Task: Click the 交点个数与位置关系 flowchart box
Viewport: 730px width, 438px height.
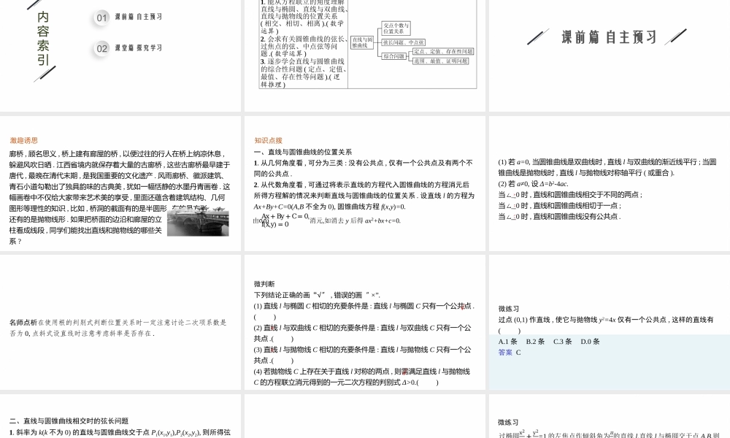Action: click(396, 28)
